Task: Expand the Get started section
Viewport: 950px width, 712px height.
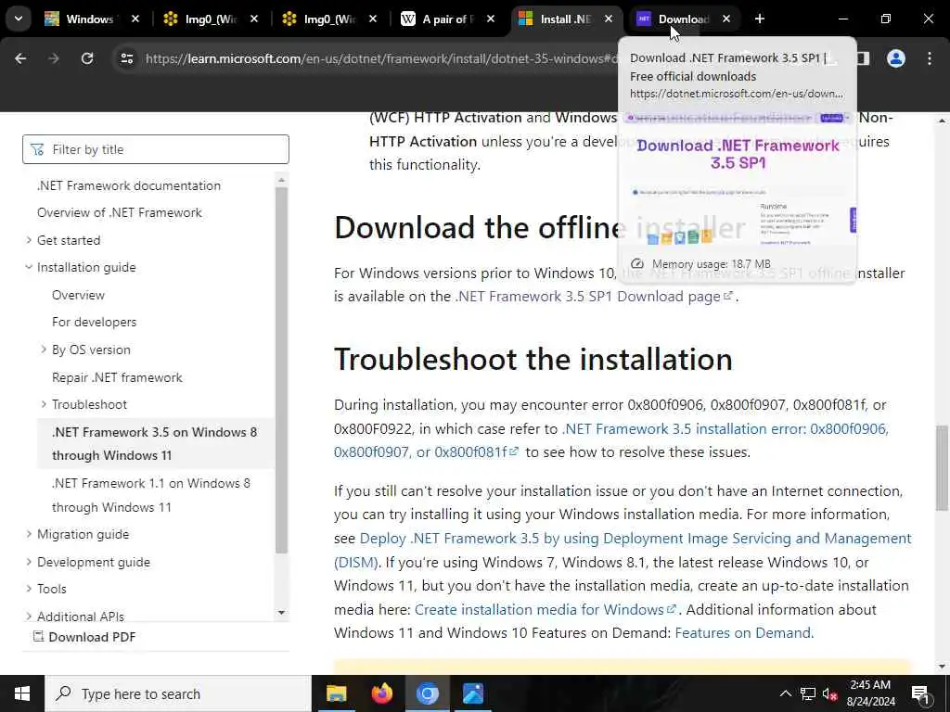Action: pyautogui.click(x=29, y=240)
